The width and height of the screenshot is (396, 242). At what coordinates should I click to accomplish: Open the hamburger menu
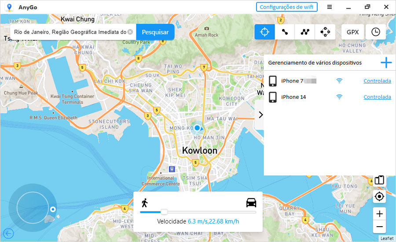tap(330, 7)
